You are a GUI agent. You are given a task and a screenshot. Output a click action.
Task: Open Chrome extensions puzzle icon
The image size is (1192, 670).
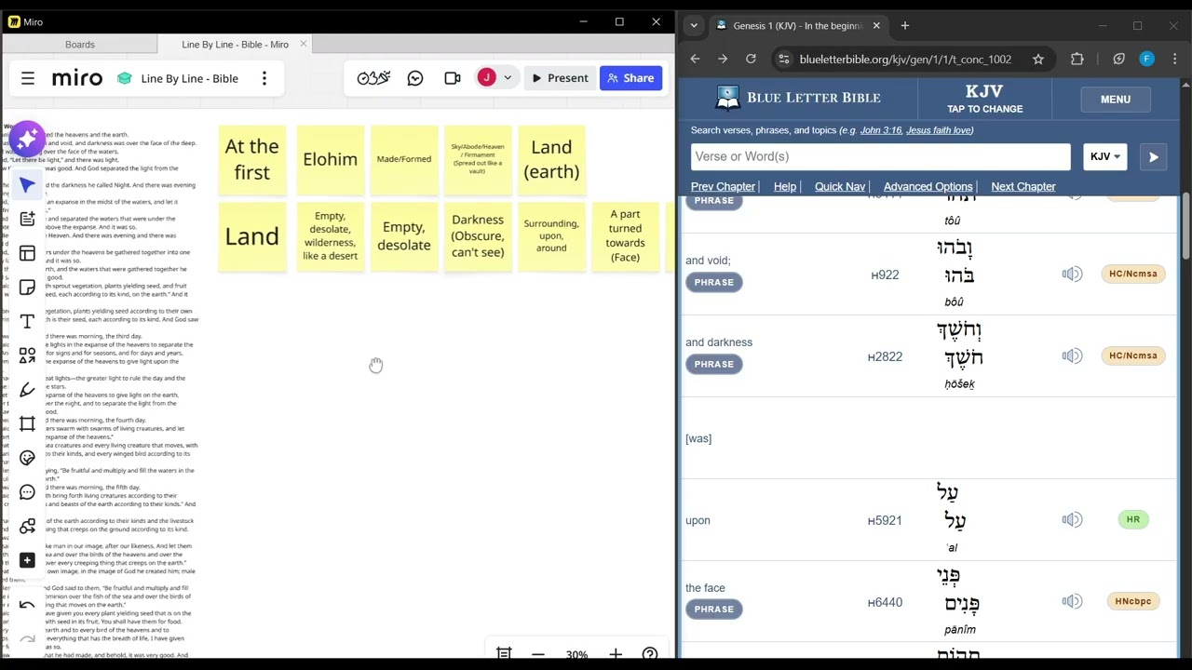tap(1077, 60)
